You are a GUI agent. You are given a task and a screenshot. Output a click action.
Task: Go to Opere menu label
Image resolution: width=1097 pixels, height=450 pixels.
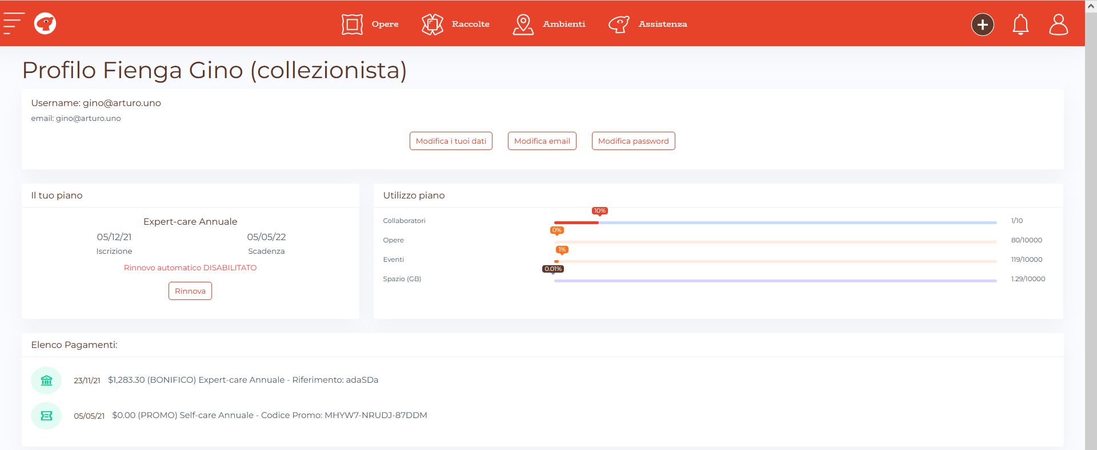click(x=385, y=24)
